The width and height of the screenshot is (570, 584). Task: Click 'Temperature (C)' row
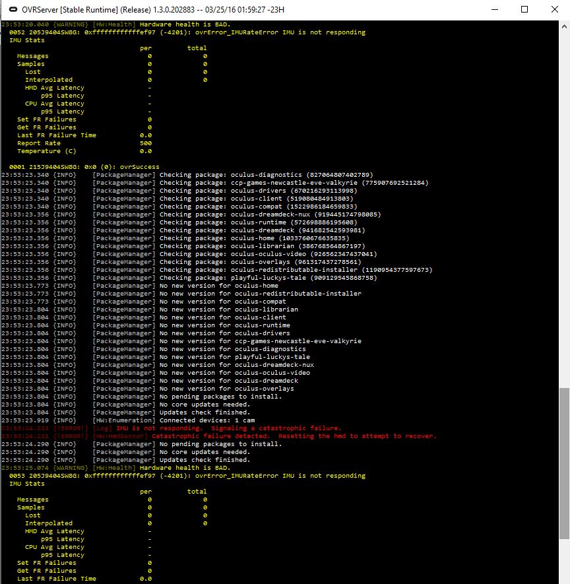coord(84,151)
